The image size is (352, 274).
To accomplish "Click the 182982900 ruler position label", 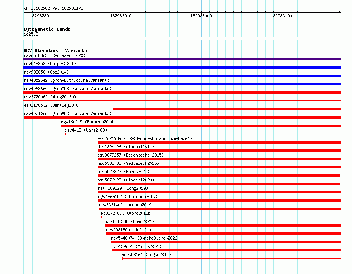I will point(121,16).
